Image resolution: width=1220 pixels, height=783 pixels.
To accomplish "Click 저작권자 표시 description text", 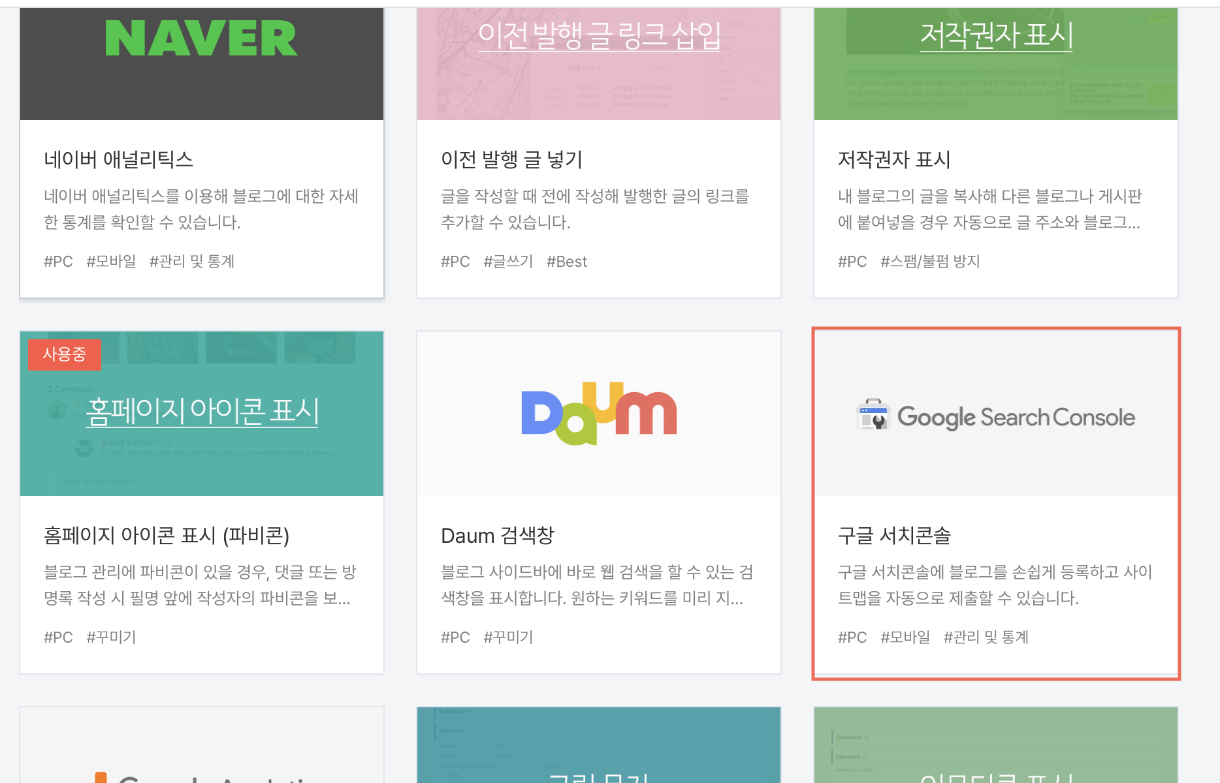I will pyautogui.click(x=989, y=209).
